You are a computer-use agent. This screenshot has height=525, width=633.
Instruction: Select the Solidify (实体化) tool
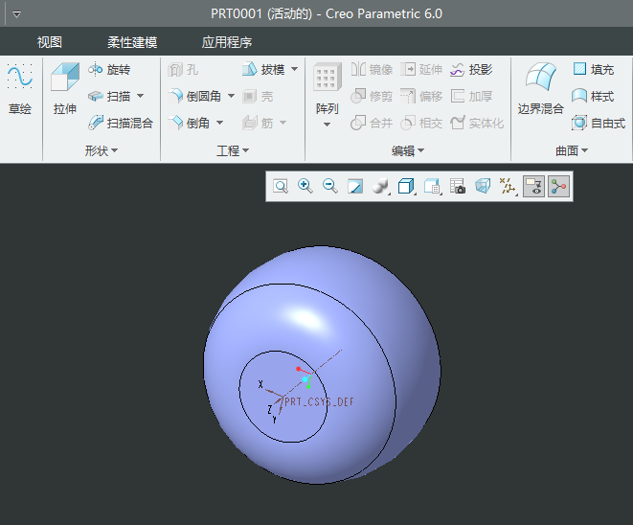pyautogui.click(x=477, y=123)
